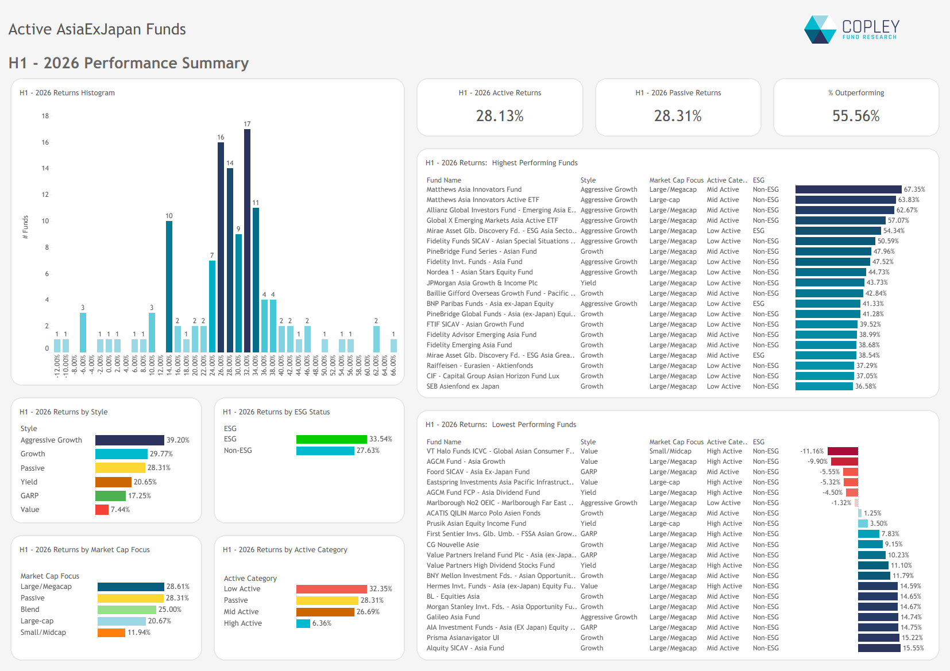Select the Mid Active 26.69% category bar
The width and height of the screenshot is (950, 671).
325,612
